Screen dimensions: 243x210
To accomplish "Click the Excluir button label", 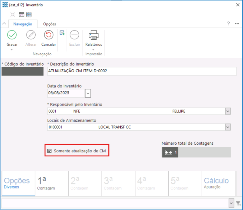I will point(74,45).
